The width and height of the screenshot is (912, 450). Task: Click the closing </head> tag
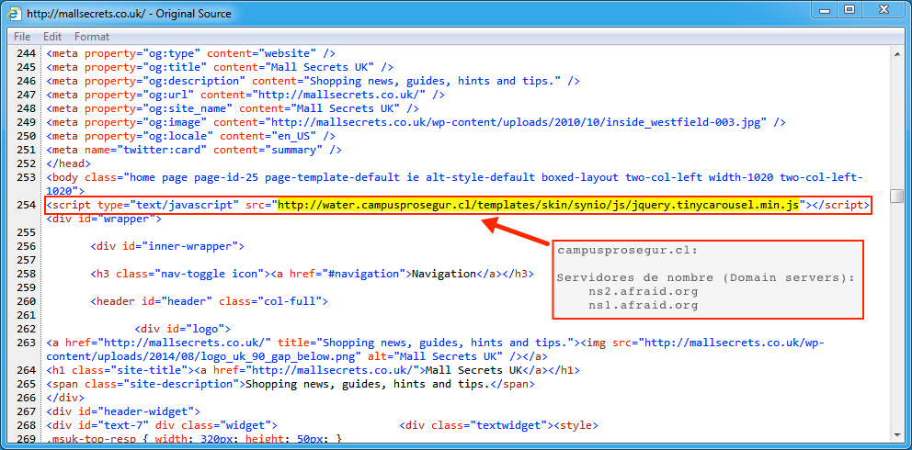point(69,163)
